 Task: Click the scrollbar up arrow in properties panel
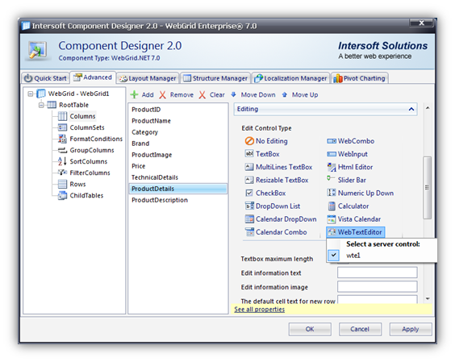[x=428, y=108]
